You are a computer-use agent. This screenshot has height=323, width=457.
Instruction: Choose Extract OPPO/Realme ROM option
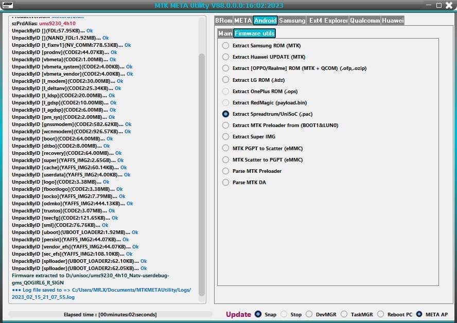click(x=225, y=68)
